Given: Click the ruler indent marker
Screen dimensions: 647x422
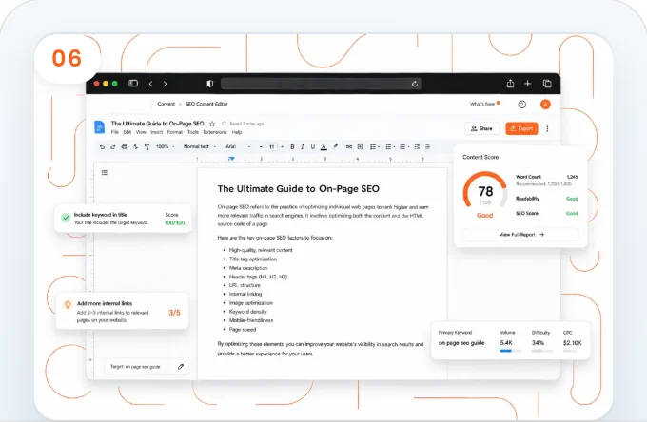Looking at the screenshot, I should coord(232,159).
